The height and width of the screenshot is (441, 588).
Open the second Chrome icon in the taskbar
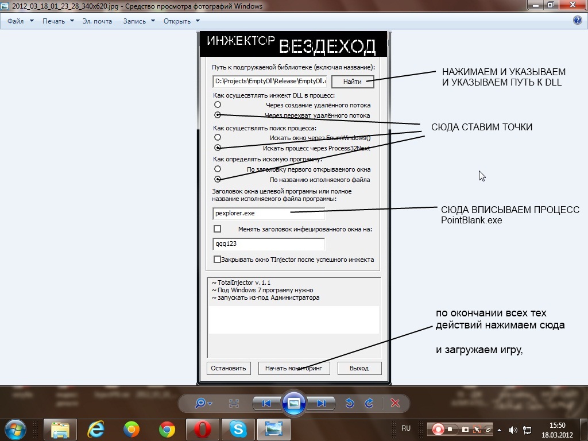[x=167, y=430]
